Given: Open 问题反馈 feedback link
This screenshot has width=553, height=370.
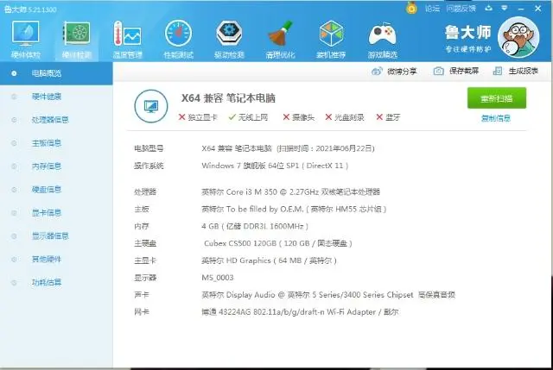Looking at the screenshot, I should pos(461,9).
